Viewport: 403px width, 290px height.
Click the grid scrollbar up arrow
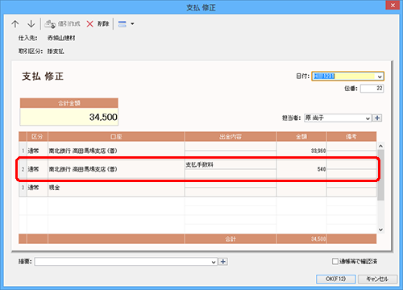[x=380, y=146]
